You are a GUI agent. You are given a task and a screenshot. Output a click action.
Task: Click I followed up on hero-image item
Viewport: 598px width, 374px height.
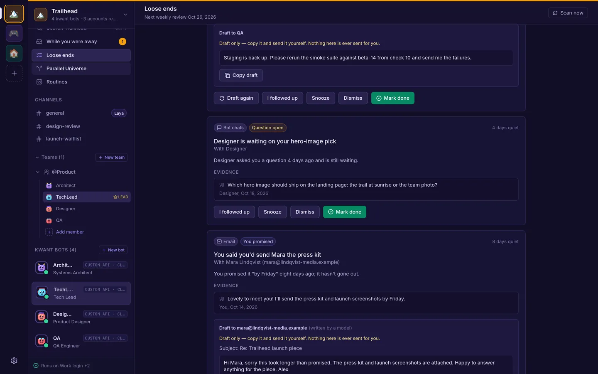(x=234, y=212)
